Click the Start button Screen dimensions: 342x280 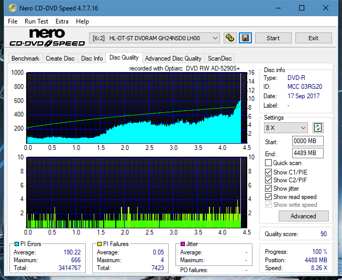pos(273,38)
